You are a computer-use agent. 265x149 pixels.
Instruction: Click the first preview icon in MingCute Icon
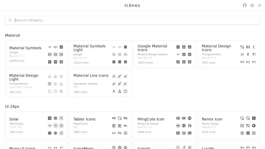[x=178, y=118]
